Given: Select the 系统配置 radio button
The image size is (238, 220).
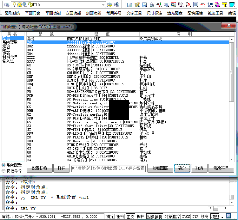Looking at the screenshot, I should coord(3,165).
